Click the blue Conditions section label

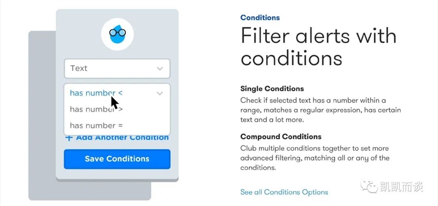click(260, 17)
